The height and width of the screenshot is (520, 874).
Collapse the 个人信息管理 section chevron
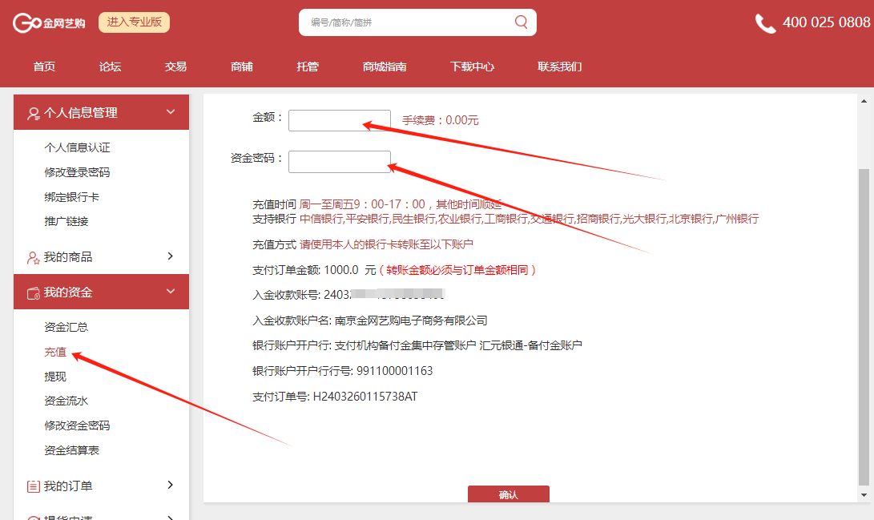coord(171,112)
